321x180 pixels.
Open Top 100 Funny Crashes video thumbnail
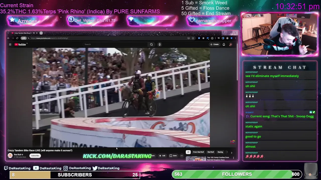(x=196, y=159)
